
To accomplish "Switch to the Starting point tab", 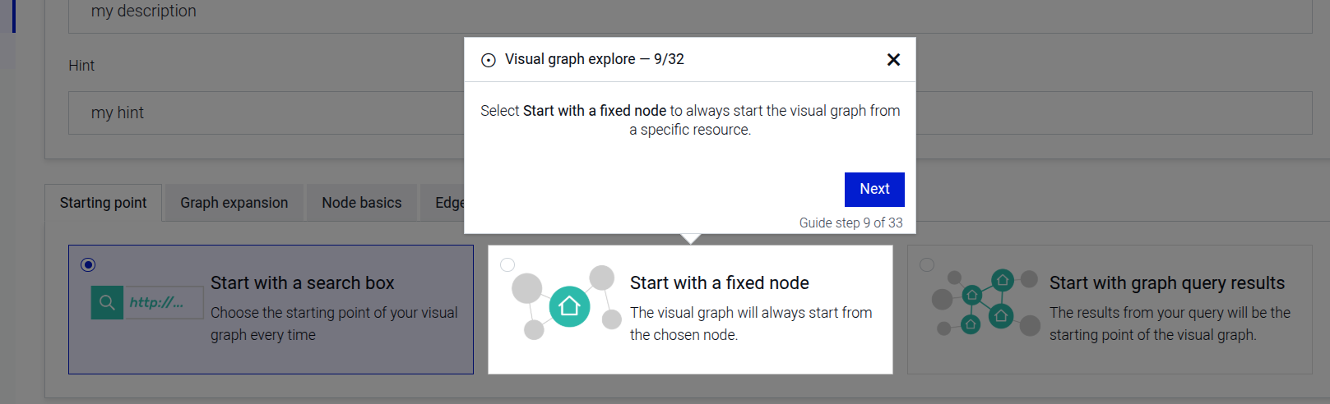I will [104, 203].
